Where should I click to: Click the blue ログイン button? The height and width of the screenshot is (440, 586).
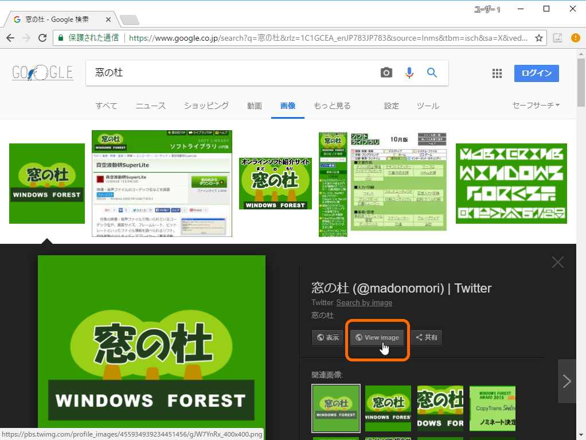pos(536,73)
